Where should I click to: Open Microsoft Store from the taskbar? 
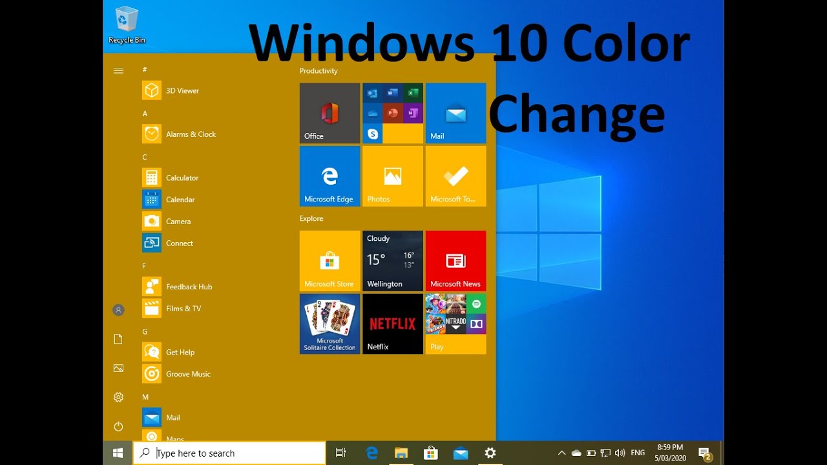tap(431, 453)
